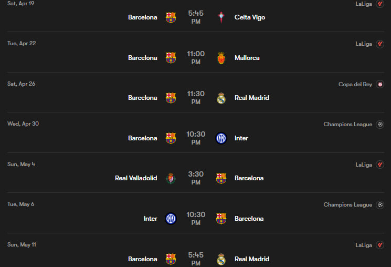Click the Champions League icon on Apr 30
The height and width of the screenshot is (267, 391).
point(381,125)
